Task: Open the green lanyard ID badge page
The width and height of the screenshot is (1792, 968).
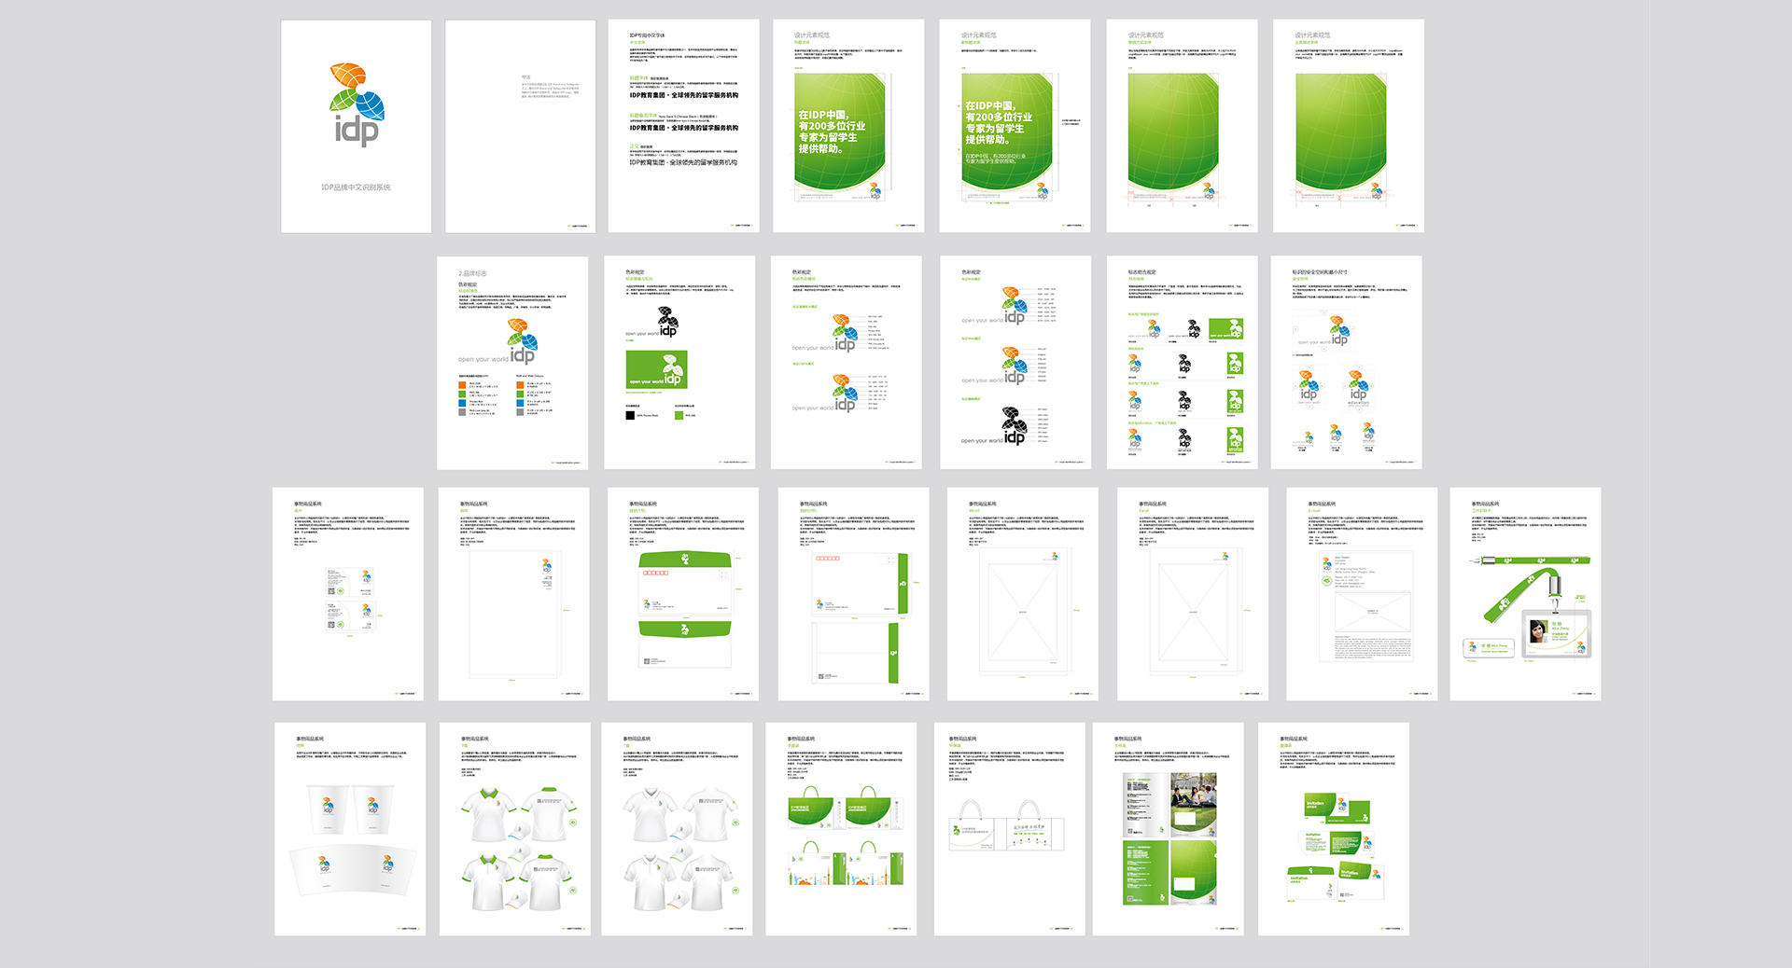Action: pyautogui.click(x=1524, y=594)
